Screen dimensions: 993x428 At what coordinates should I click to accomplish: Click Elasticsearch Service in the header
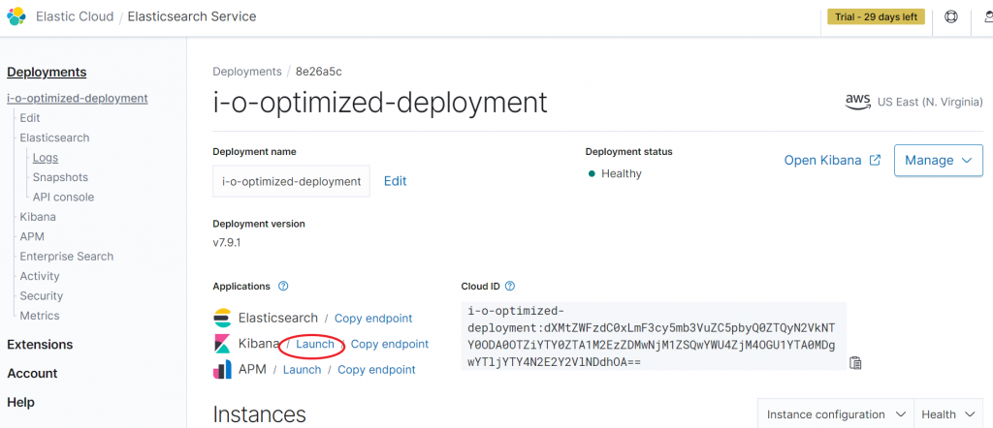pyautogui.click(x=192, y=16)
